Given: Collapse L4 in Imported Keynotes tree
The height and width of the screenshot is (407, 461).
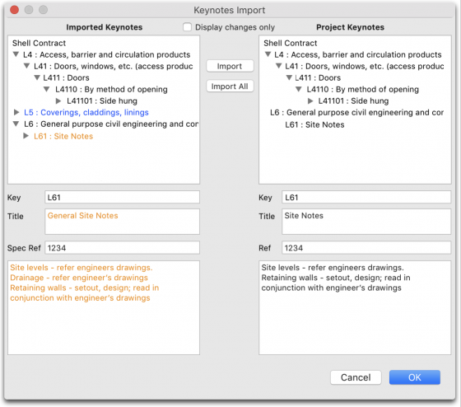Looking at the screenshot, I should click(x=16, y=54).
